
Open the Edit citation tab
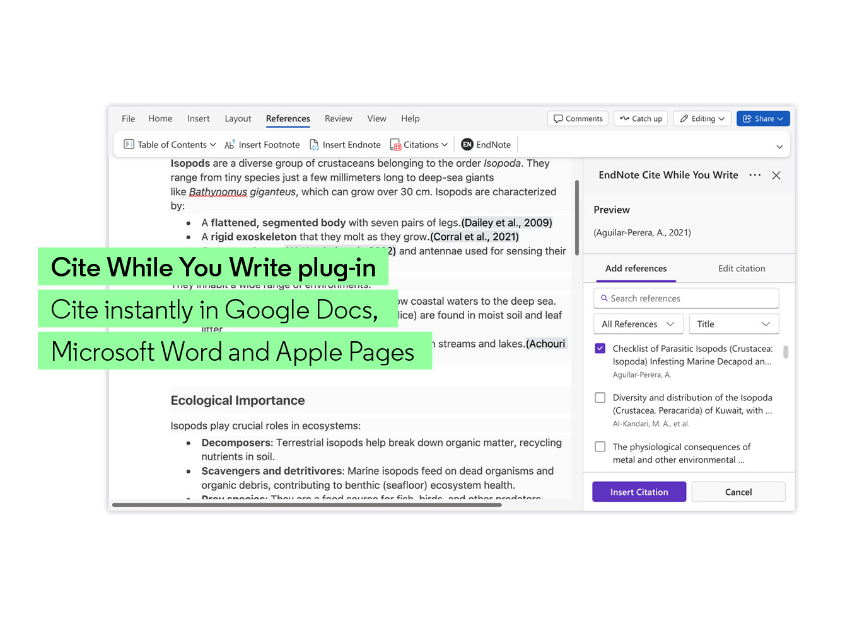[x=741, y=268]
